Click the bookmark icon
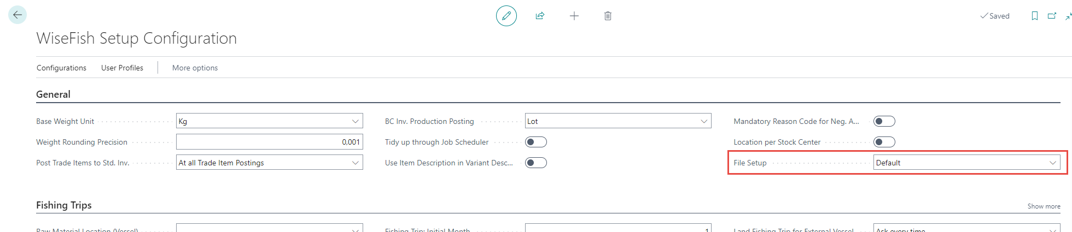 pyautogui.click(x=1034, y=16)
